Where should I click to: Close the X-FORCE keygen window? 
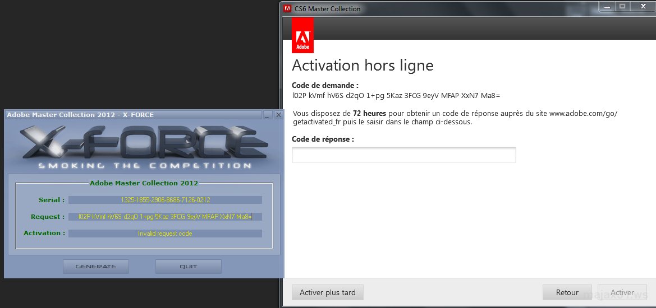click(x=278, y=115)
